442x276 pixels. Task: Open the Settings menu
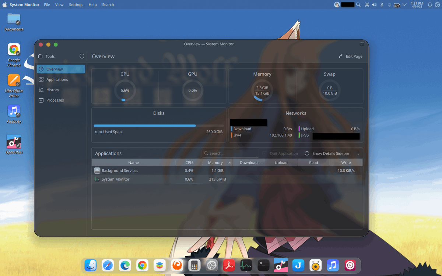click(76, 5)
